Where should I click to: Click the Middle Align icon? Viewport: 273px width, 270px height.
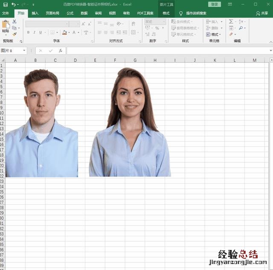pos(106,24)
